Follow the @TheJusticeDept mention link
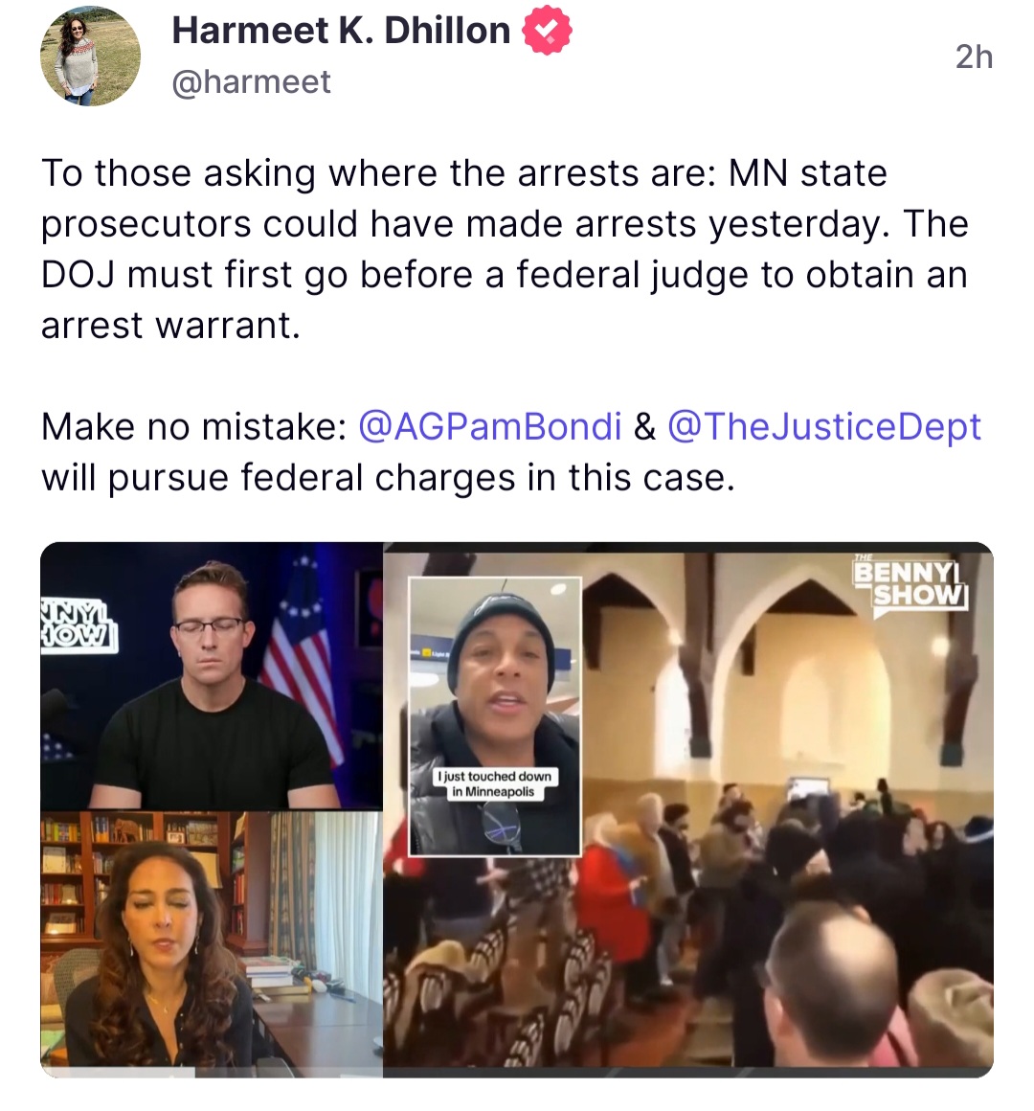The width and height of the screenshot is (1034, 1111). (823, 426)
